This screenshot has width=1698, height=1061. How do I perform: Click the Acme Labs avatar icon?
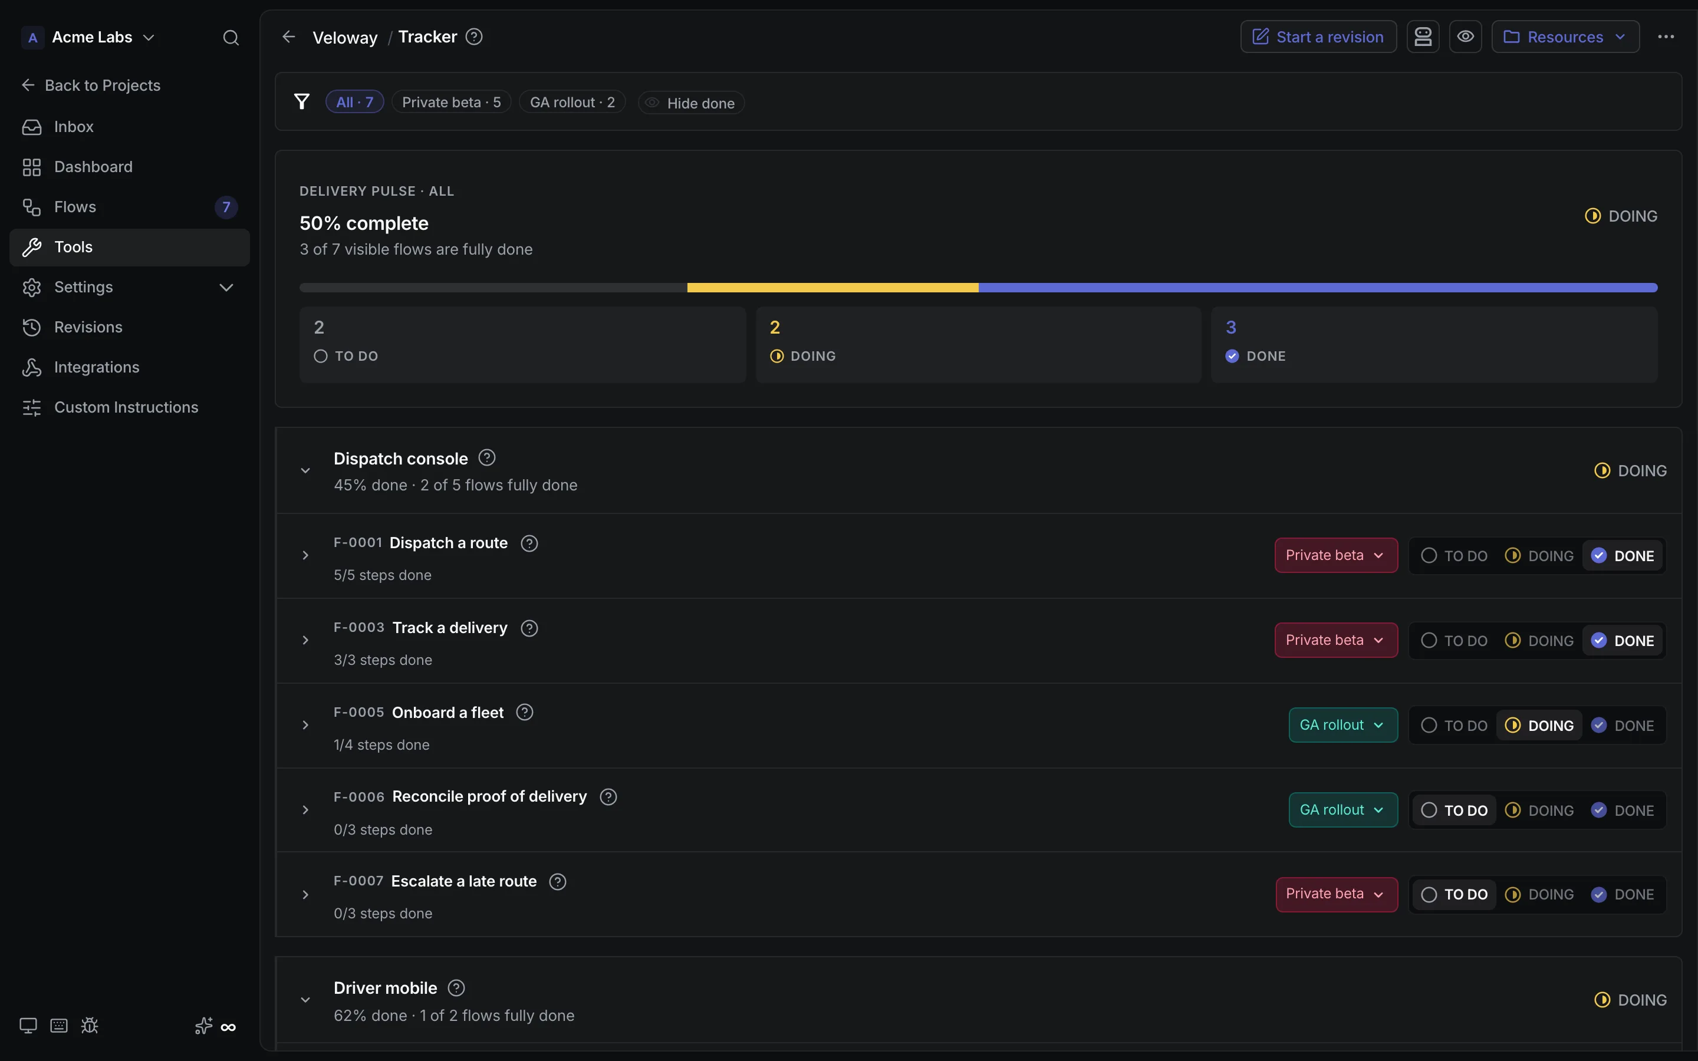tap(32, 37)
